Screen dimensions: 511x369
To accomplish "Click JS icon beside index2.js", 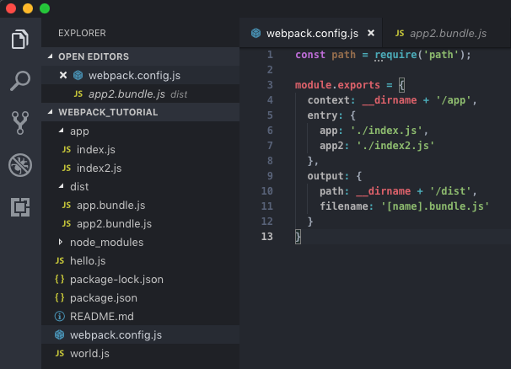I will click(x=67, y=168).
